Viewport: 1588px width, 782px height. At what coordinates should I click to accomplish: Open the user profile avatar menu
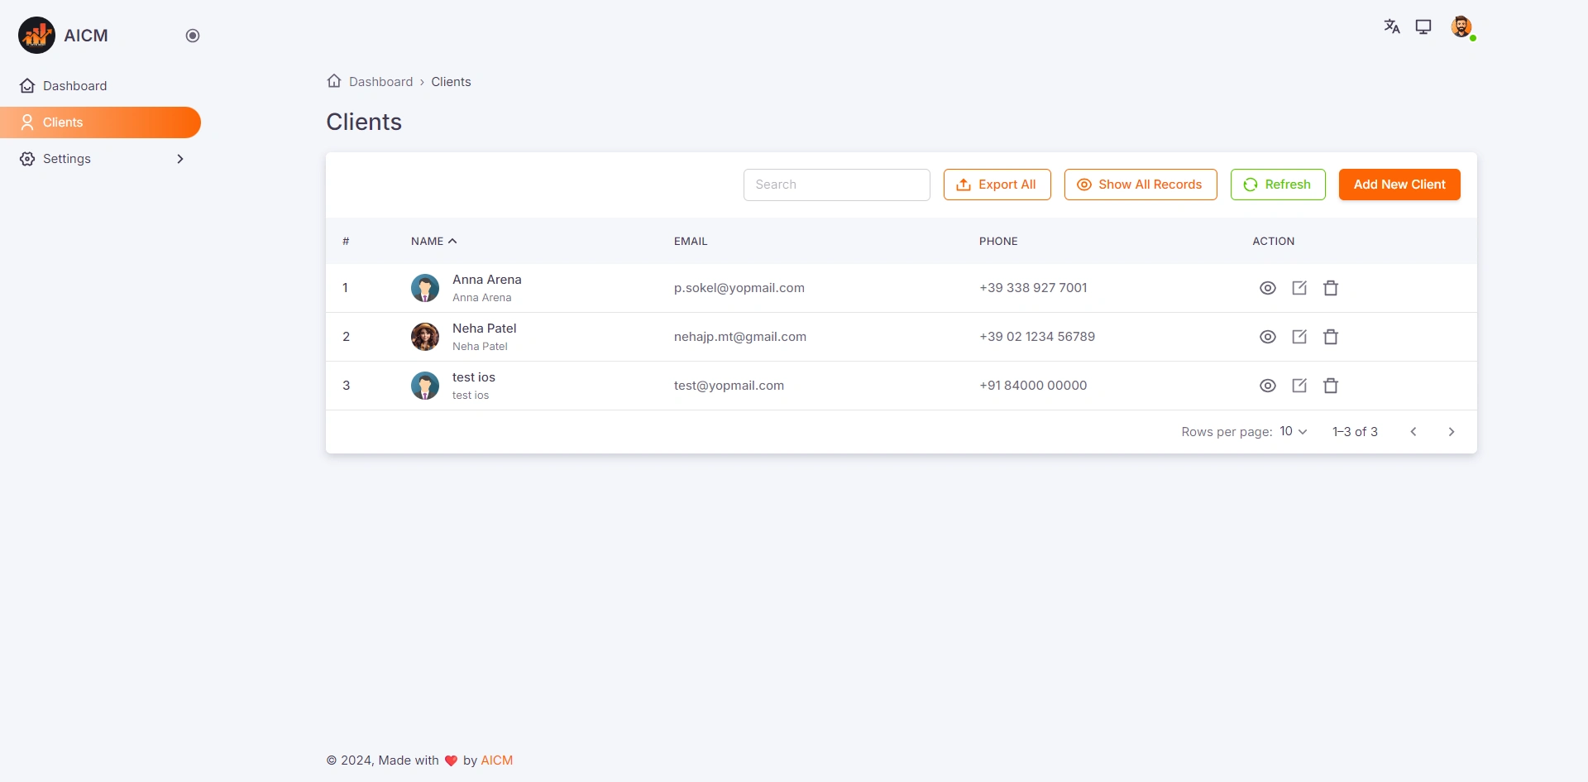[1461, 26]
